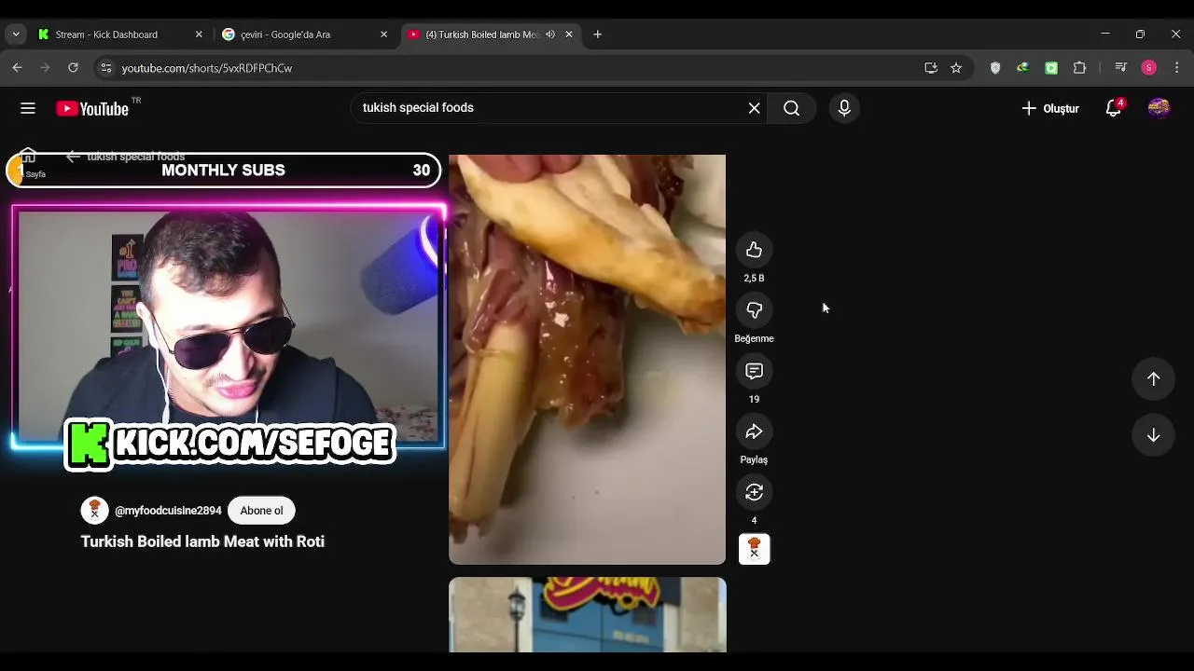Viewport: 1194px width, 671px height.
Task: Bookmark this page with the star
Action: [956, 68]
